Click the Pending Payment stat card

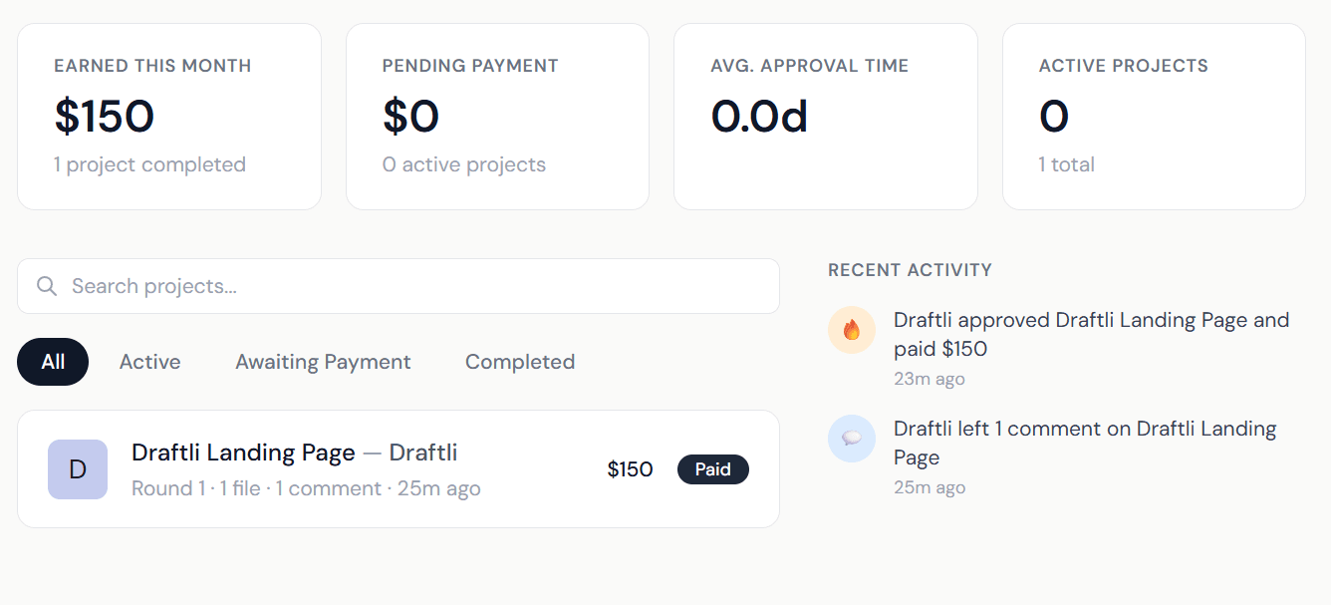[x=497, y=115]
